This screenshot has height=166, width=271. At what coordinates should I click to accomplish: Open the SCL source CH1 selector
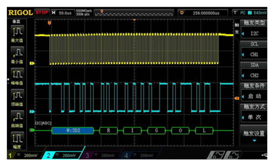pyautogui.click(x=254, y=50)
